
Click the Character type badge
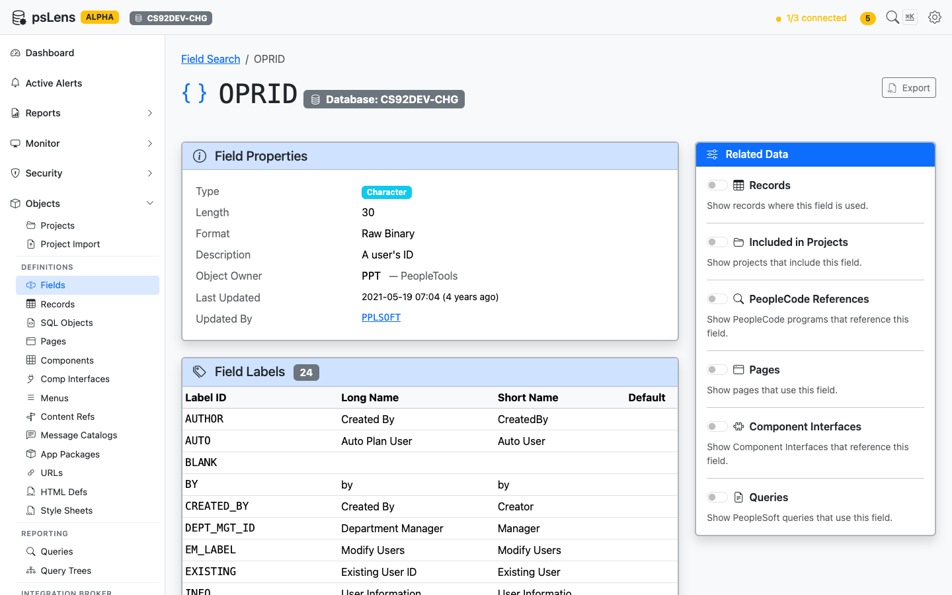[387, 192]
